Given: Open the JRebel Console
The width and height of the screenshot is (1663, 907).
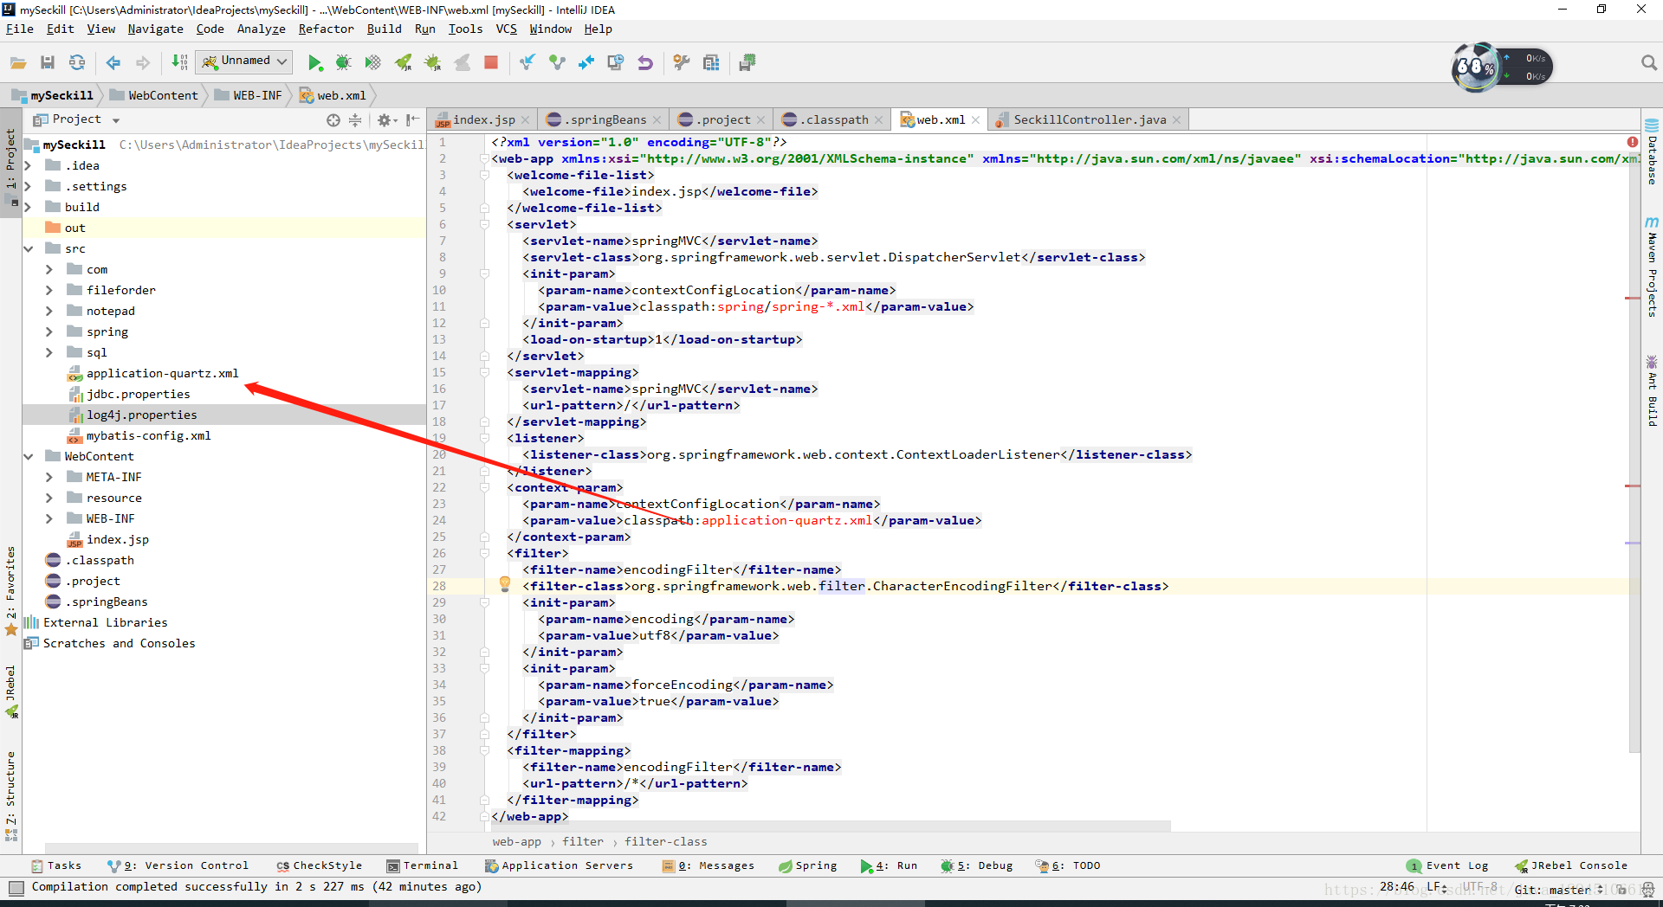Looking at the screenshot, I should (1570, 865).
